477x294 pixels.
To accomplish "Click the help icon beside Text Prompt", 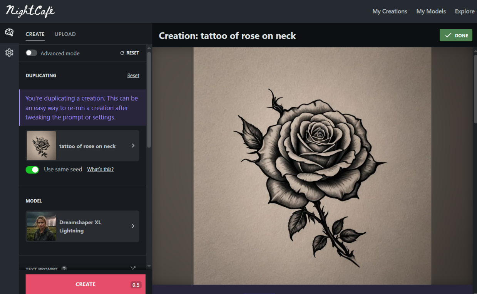I will [x=64, y=269].
